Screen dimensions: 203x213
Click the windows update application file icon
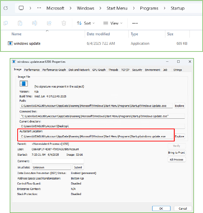point(10,43)
